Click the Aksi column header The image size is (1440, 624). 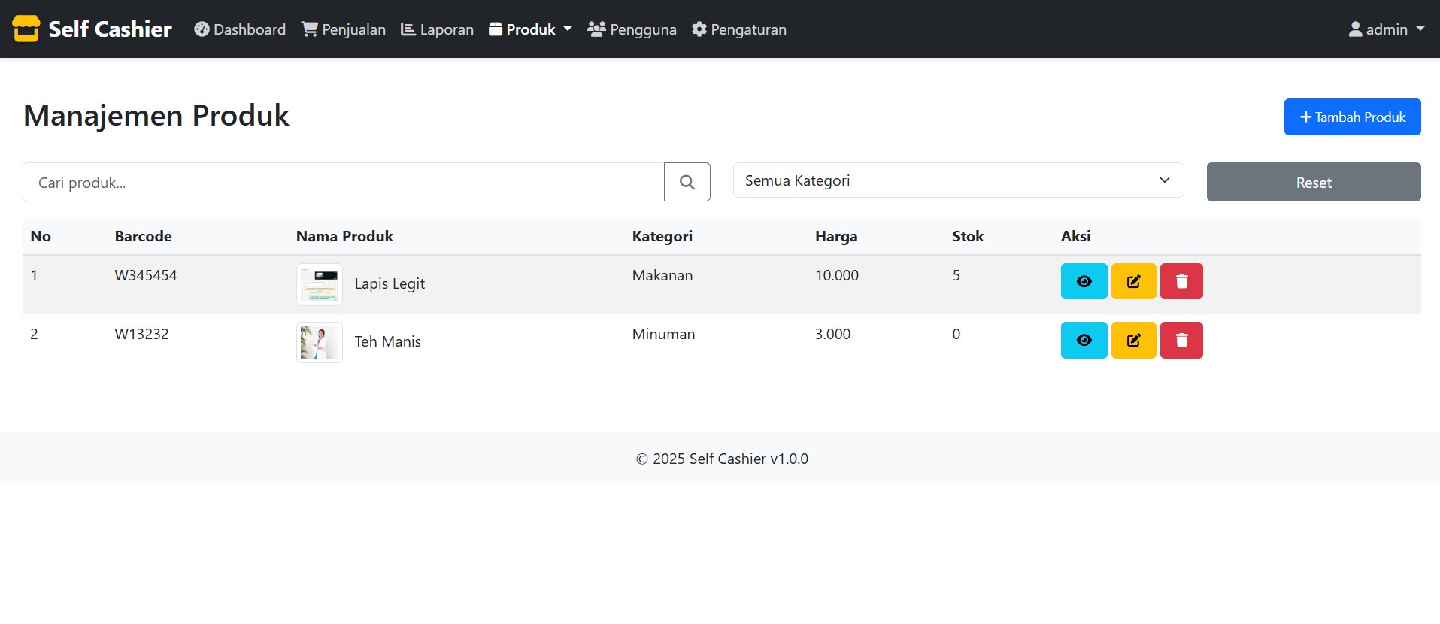click(1075, 236)
